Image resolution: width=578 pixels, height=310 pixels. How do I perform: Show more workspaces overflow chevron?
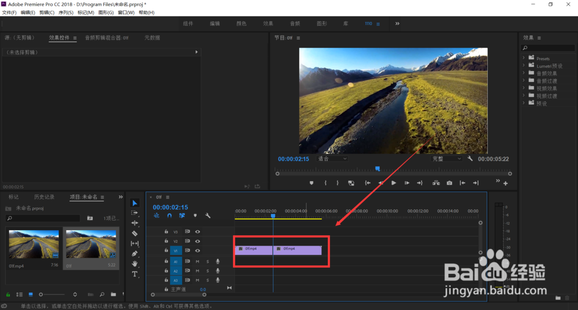(x=398, y=23)
